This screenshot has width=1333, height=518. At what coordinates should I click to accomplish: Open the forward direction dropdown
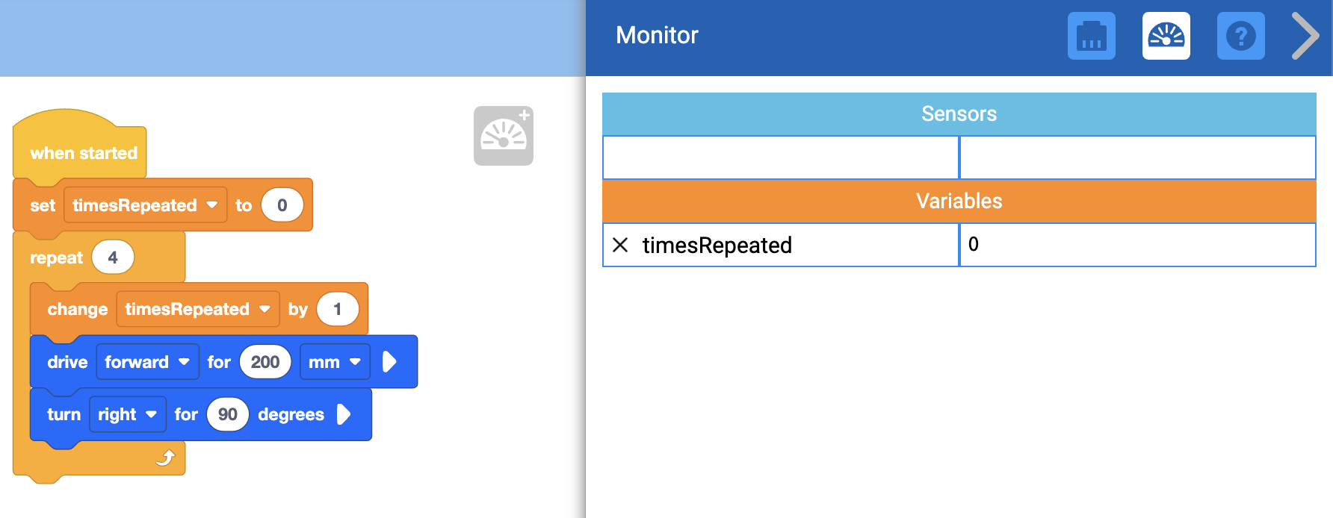pyautogui.click(x=147, y=362)
